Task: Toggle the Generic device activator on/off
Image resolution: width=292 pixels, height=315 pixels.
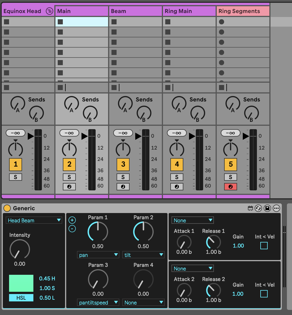Action: click(x=7, y=208)
